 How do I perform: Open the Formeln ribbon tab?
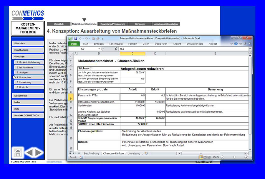coord(133,44)
